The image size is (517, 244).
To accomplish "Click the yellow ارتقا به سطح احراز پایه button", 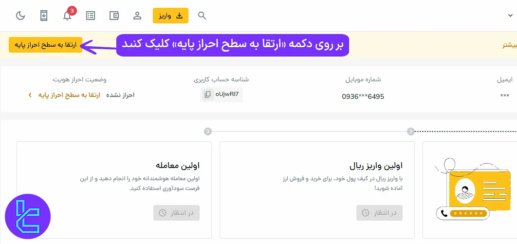I will (45, 45).
